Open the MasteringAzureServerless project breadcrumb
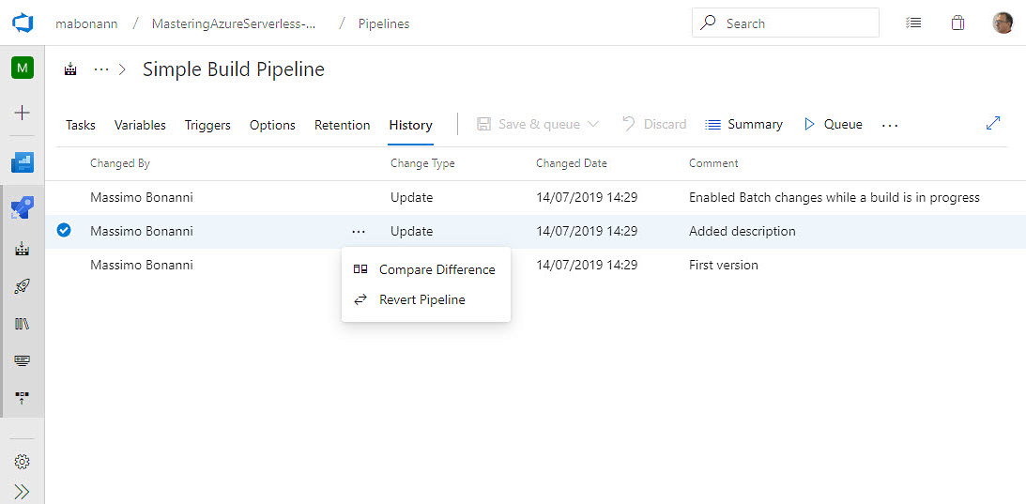Screen dimensions: 1026x504 [x=235, y=23]
